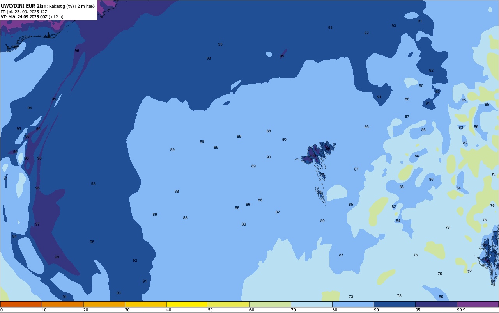
Task: Click the "VT: Mið. 24.09.2025 00Z (+12 h)" line
Action: (32, 17)
